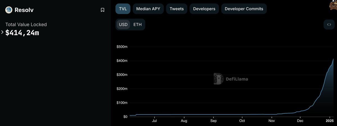Click the chart line's peak near 2025

333,59
